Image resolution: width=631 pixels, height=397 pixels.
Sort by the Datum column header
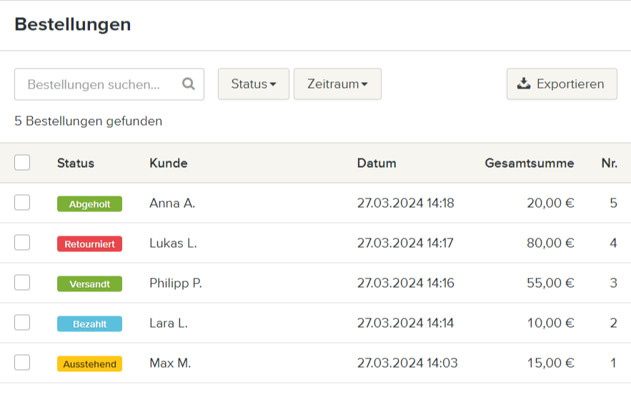coord(377,163)
